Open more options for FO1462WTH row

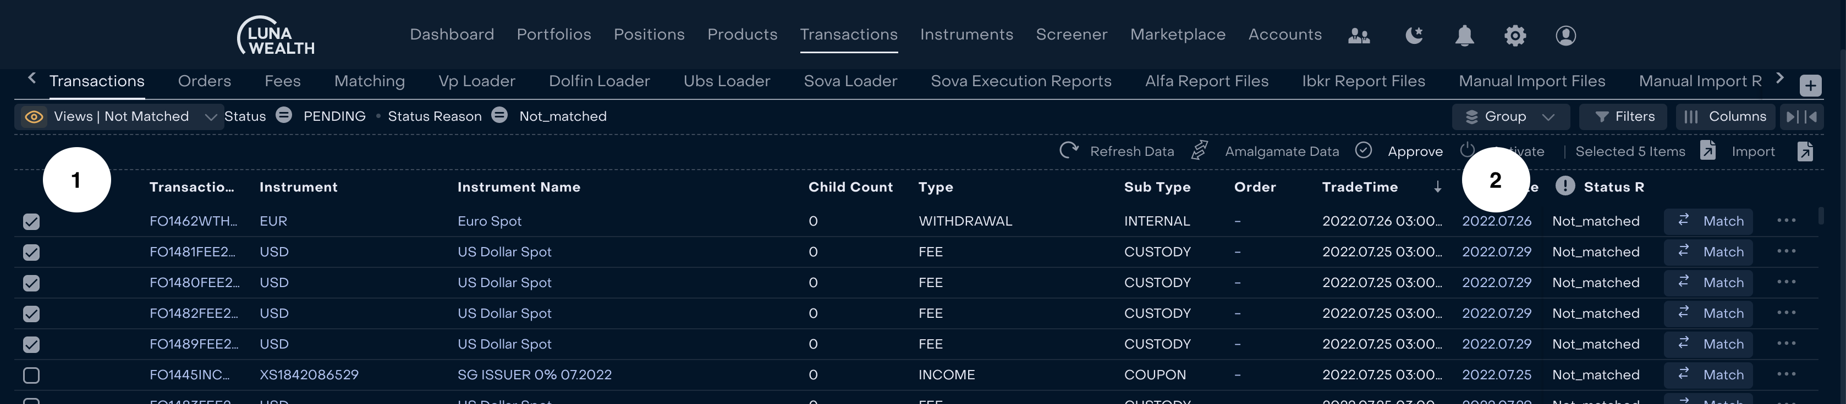point(1786,220)
